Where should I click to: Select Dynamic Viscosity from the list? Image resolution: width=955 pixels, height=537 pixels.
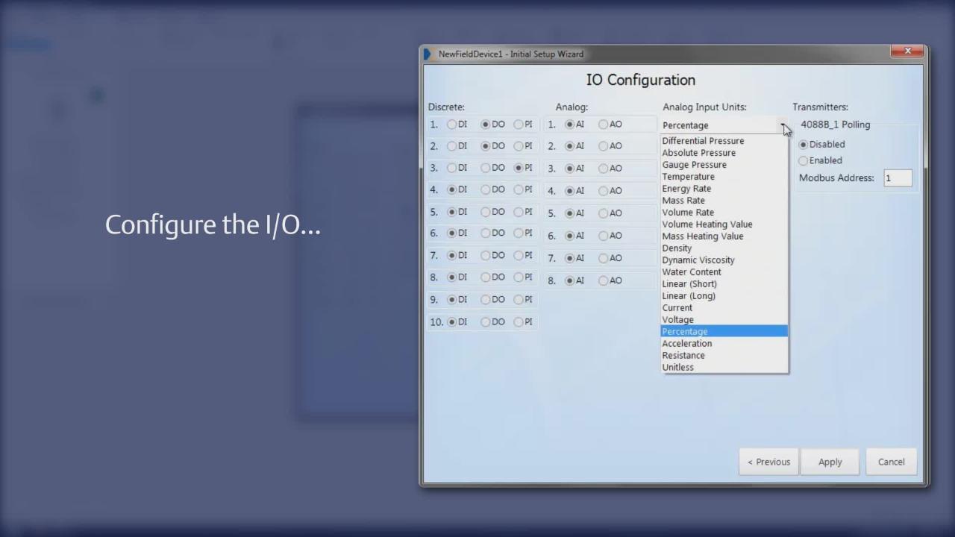pyautogui.click(x=698, y=260)
